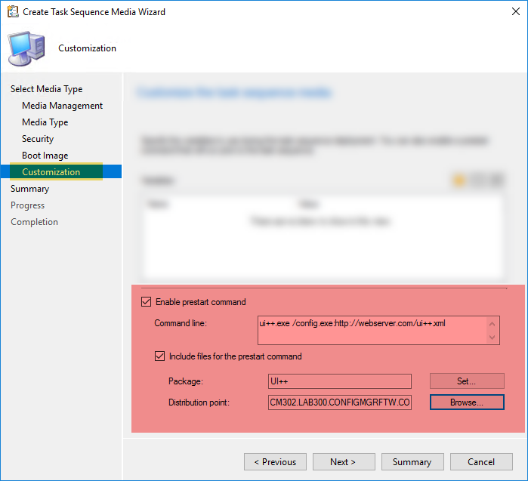Open Security step in sidebar

click(x=38, y=139)
